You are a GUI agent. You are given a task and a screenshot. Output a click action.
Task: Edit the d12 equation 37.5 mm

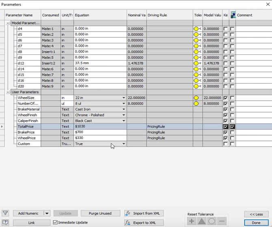pos(100,63)
